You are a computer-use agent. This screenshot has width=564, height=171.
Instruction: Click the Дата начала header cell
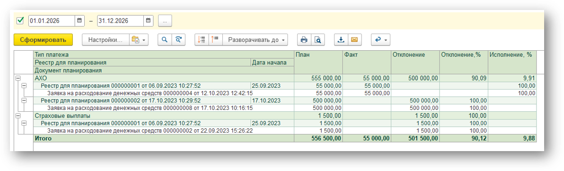272,63
